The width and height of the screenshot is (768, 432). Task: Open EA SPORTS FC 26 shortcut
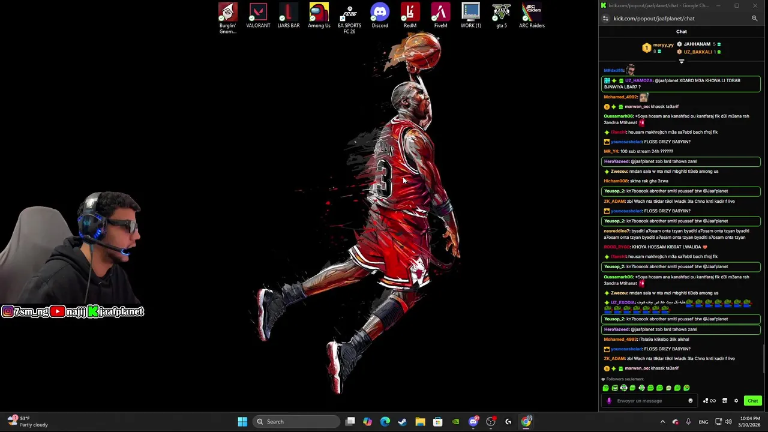pos(349,18)
